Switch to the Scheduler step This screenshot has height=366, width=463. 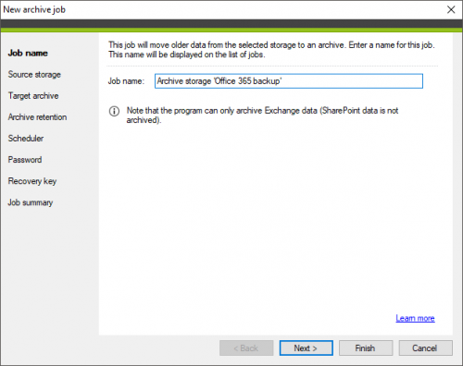(26, 139)
